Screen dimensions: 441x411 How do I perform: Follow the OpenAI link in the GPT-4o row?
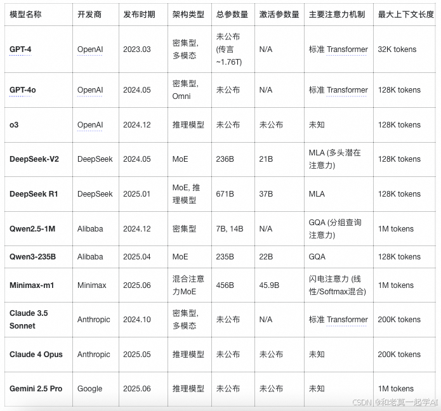click(90, 90)
